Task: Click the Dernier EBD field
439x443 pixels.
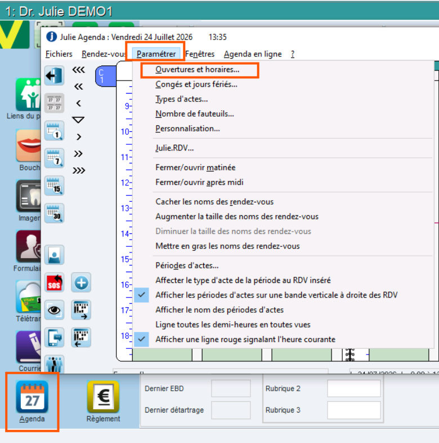Action: point(231,388)
